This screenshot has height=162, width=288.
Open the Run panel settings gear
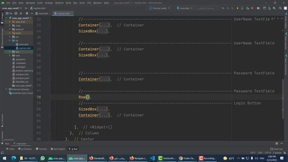pos(277,143)
